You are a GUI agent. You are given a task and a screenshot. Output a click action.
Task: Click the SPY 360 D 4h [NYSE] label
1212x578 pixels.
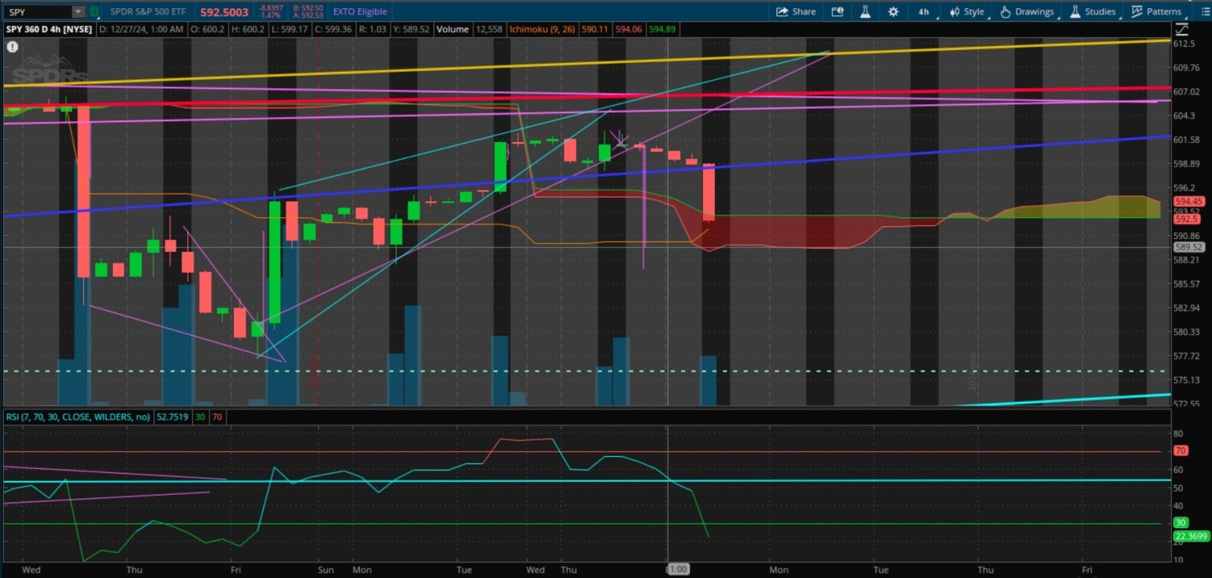coord(49,30)
